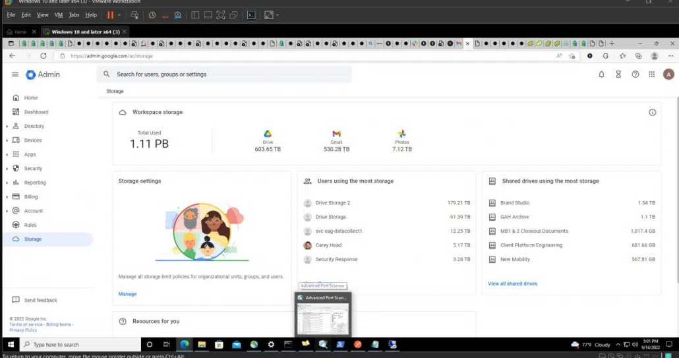Click search field for users, groups or settings
This screenshot has width=679, height=358.
(224, 75)
